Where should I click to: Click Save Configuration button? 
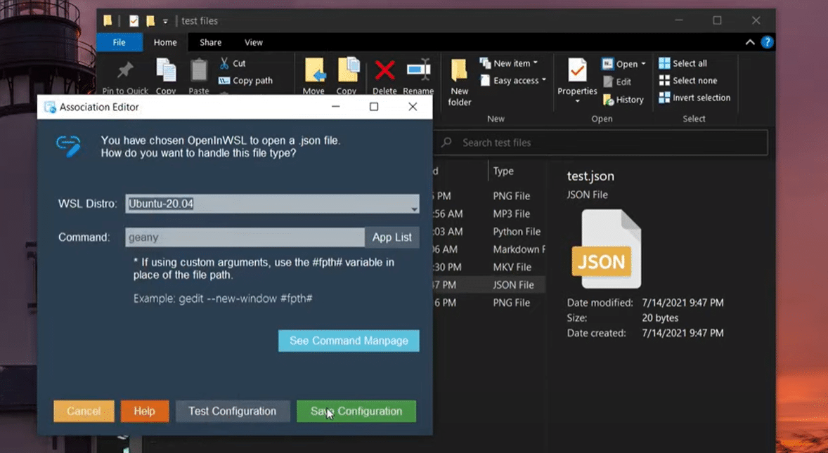(356, 411)
